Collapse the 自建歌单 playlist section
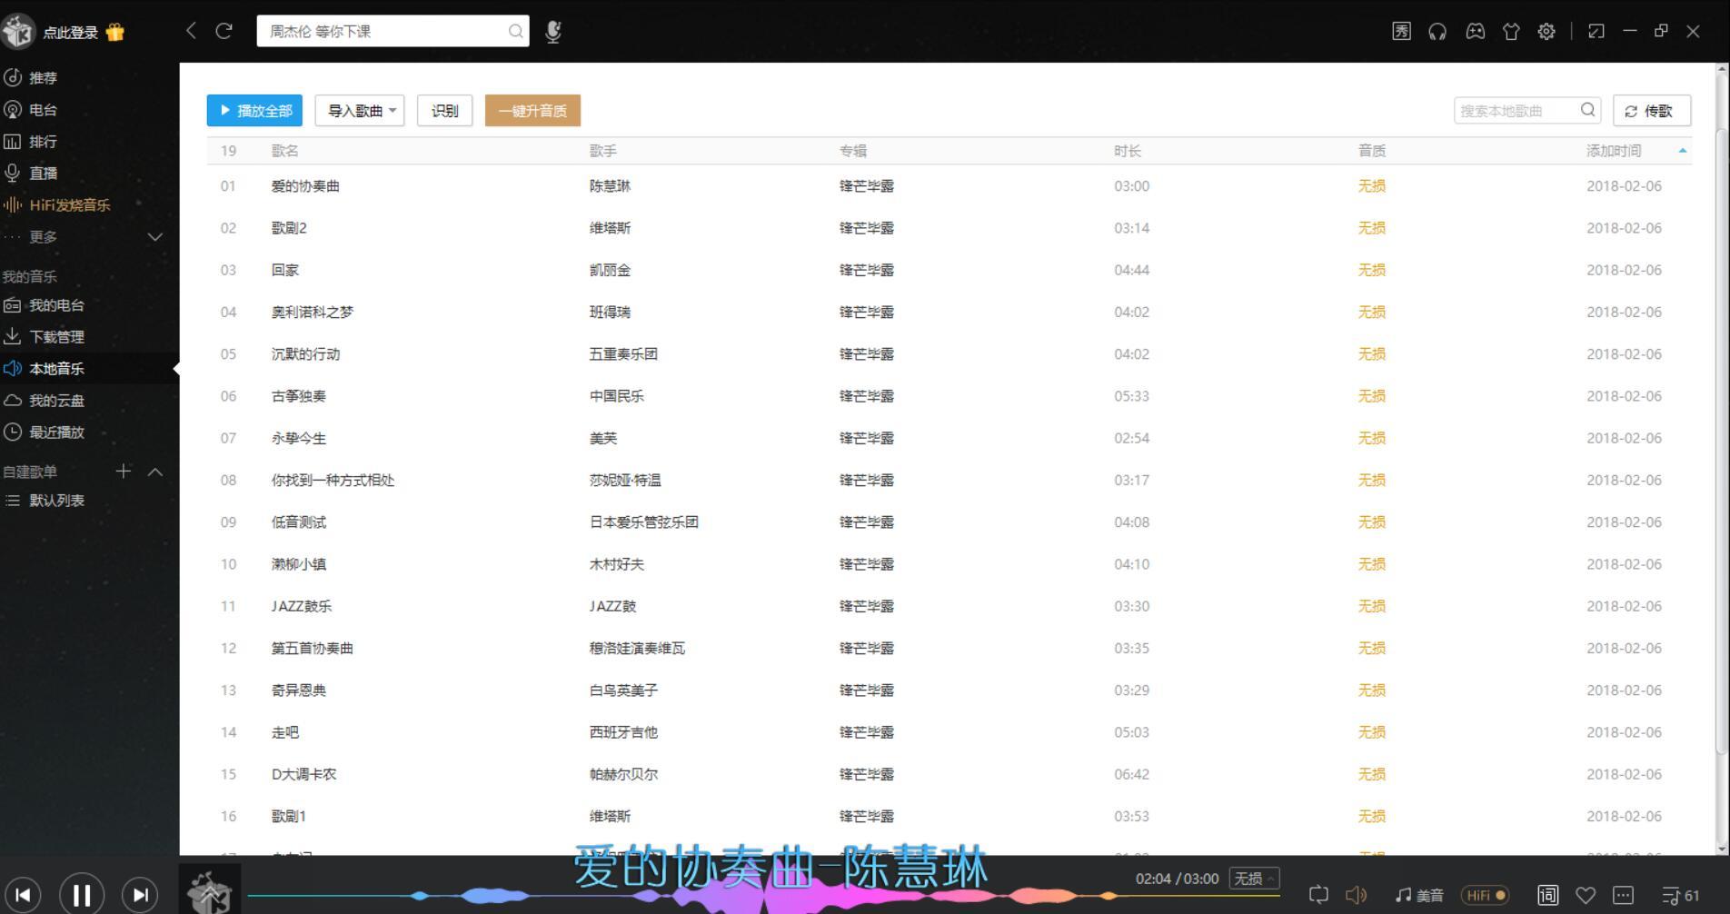This screenshot has height=914, width=1730. coord(154,472)
